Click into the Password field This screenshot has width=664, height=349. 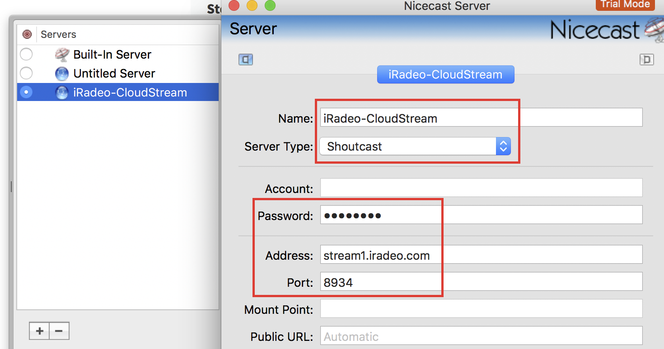pyautogui.click(x=482, y=215)
